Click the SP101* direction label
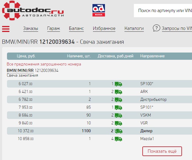The width and height of the screenshot is (192, 160). pos(147,107)
